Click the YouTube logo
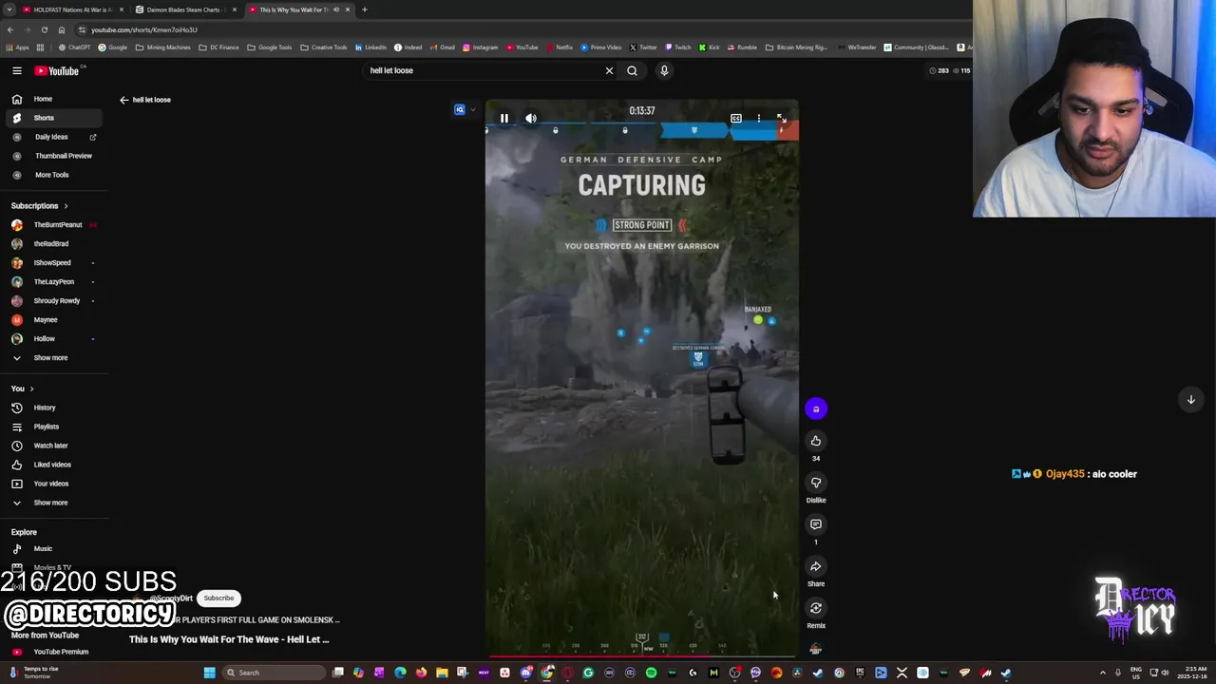The width and height of the screenshot is (1216, 684). point(59,70)
